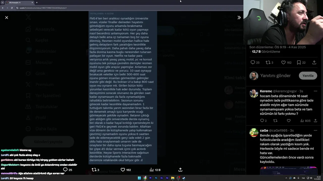Close the photo viewer overlay with the X
The width and height of the screenshot is (323, 181).
point(7,17)
